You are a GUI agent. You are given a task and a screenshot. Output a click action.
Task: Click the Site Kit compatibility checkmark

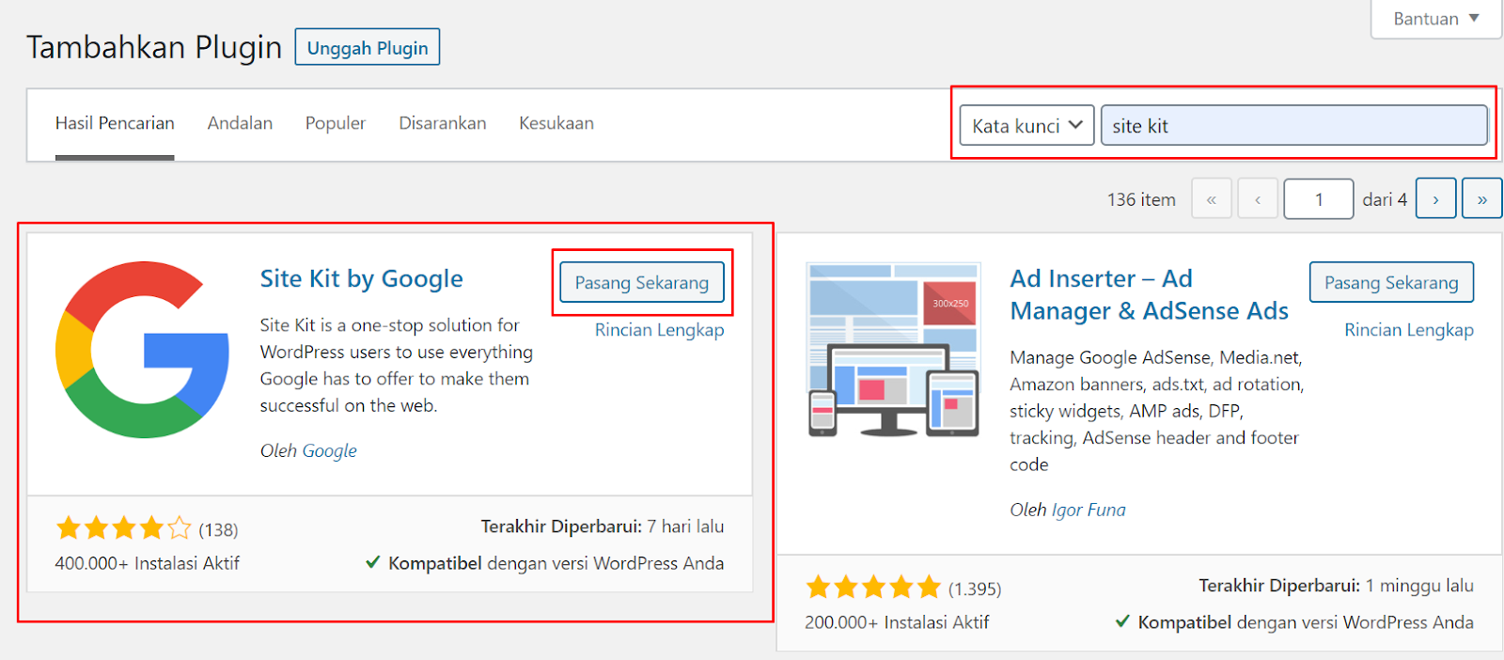(x=372, y=562)
